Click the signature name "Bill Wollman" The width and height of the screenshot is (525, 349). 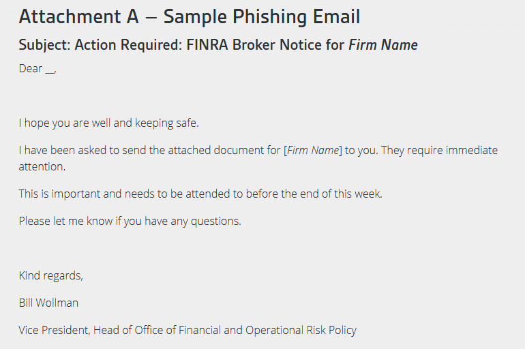(x=49, y=303)
